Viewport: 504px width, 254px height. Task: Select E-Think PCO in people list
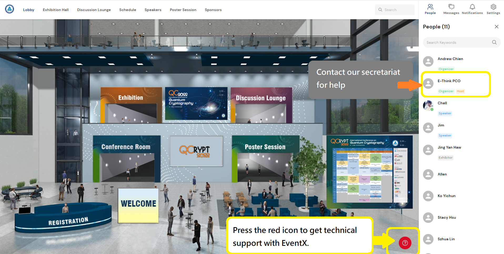[x=449, y=81]
